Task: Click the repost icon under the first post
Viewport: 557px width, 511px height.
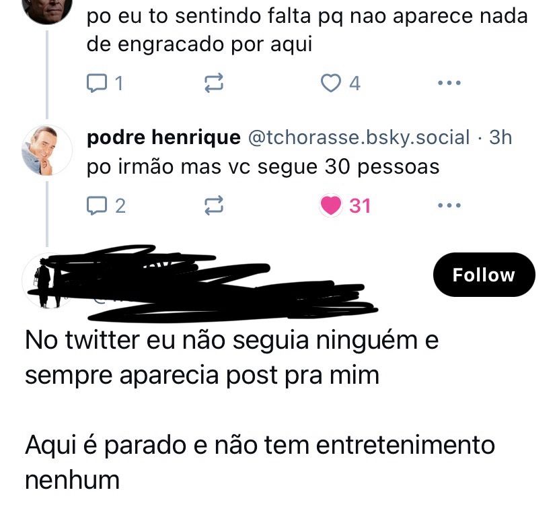Action: (213, 83)
